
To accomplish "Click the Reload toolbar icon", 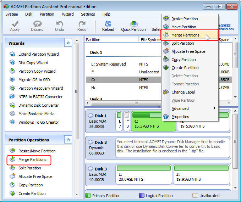I will (x=108, y=24).
